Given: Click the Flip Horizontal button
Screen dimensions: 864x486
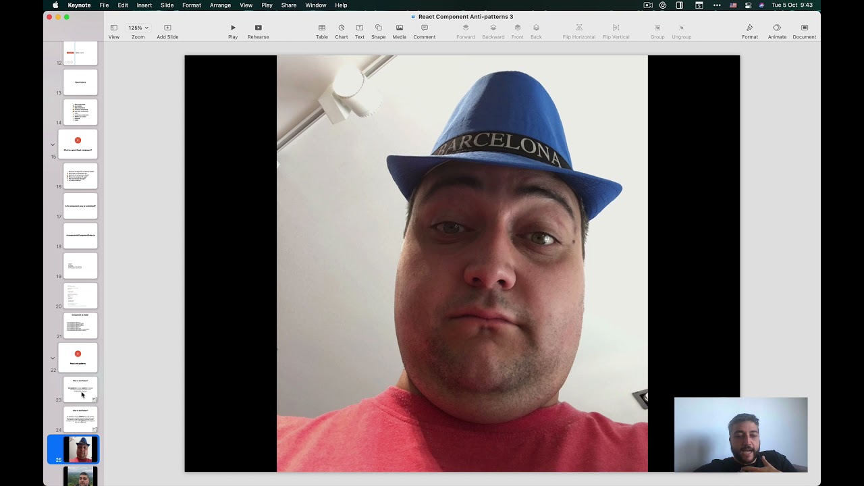Looking at the screenshot, I should (x=579, y=32).
